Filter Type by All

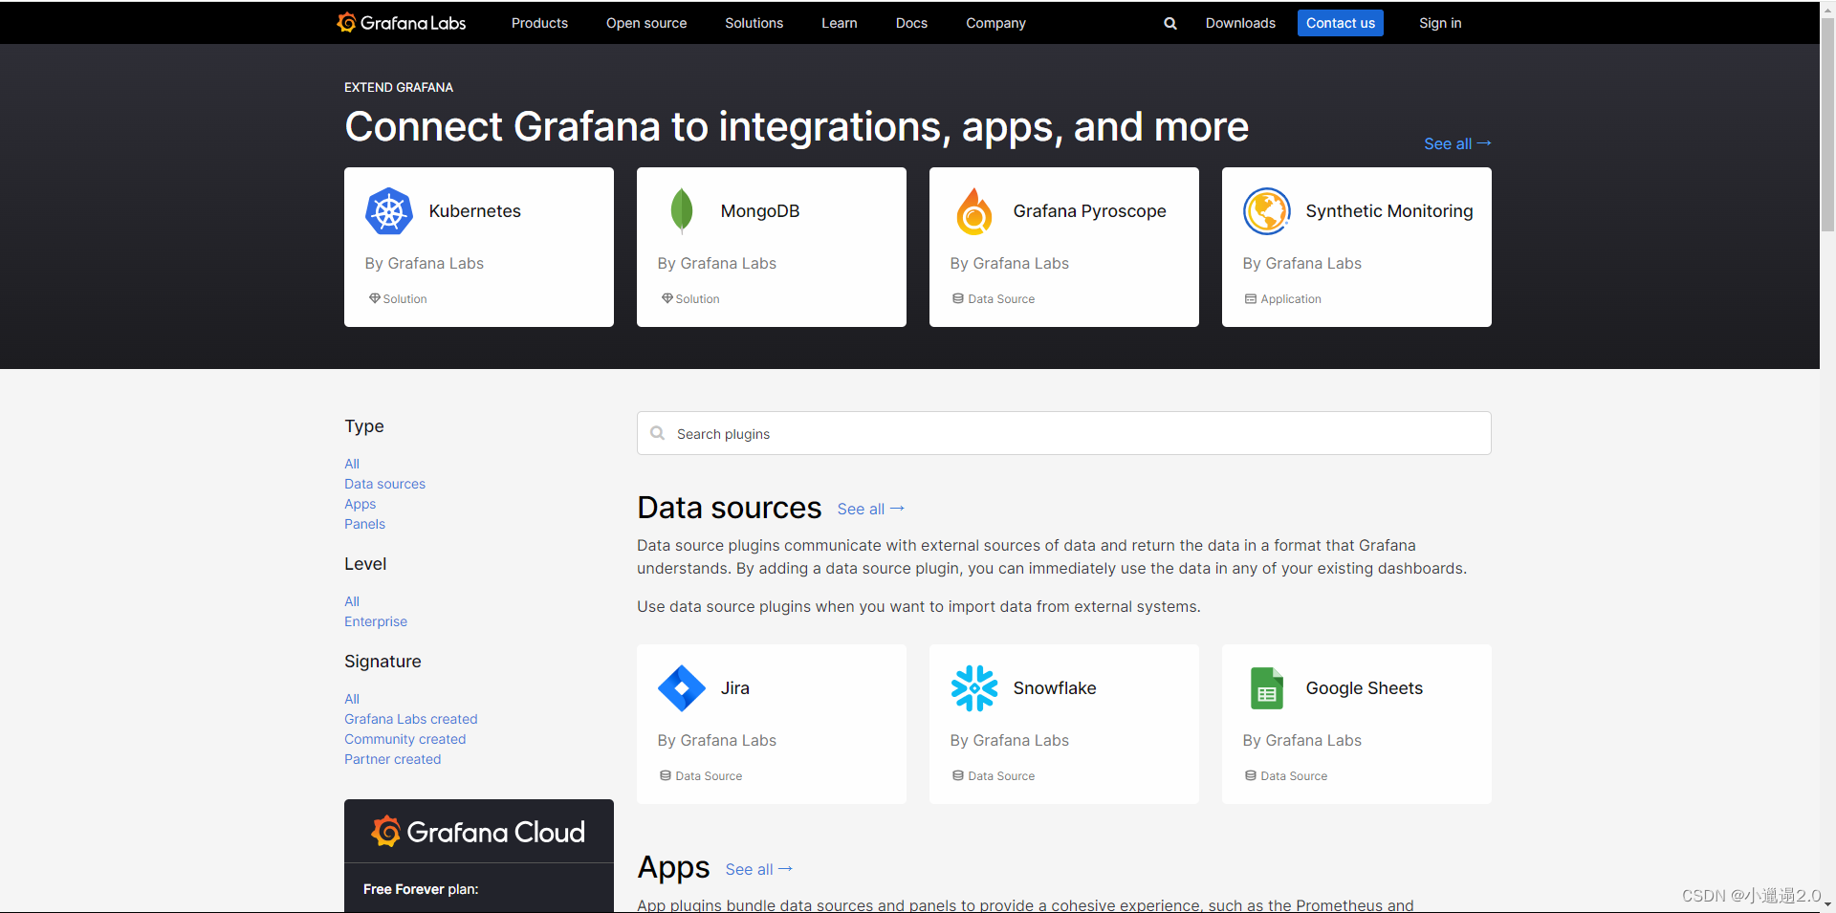point(352,464)
